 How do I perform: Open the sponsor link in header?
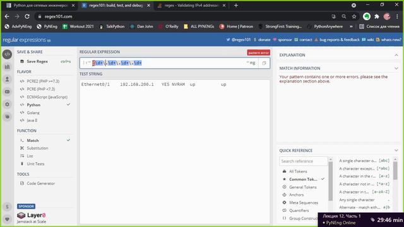[x=282, y=40]
